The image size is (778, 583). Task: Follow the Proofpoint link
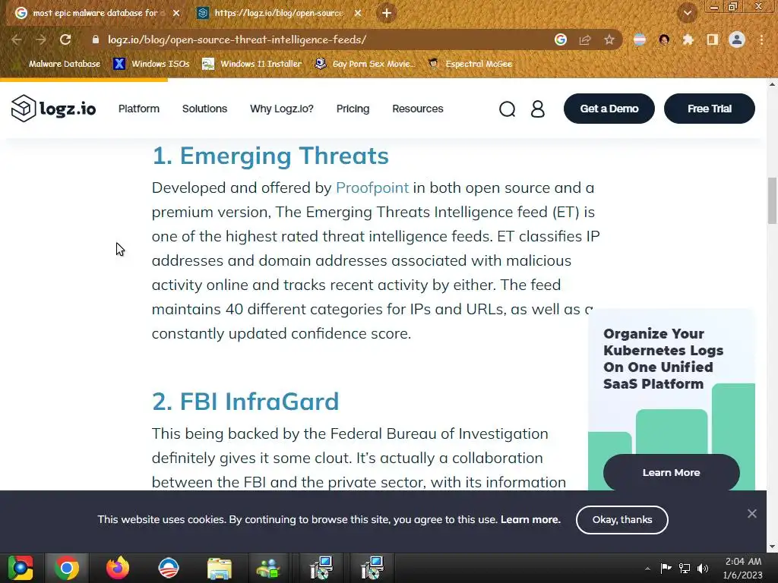tap(372, 188)
